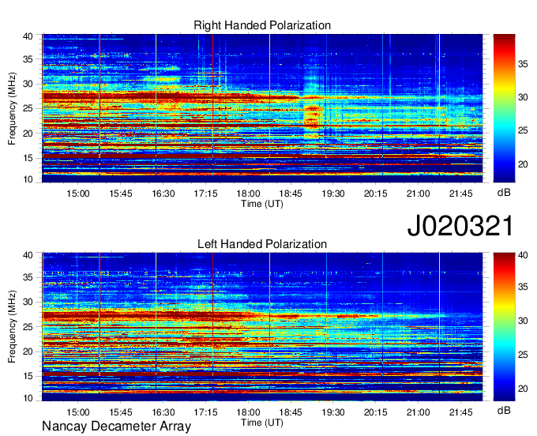Image resolution: width=537 pixels, height=436 pixels.
Task: Click the Right Handed plot's dB color bar
Action: [x=504, y=108]
